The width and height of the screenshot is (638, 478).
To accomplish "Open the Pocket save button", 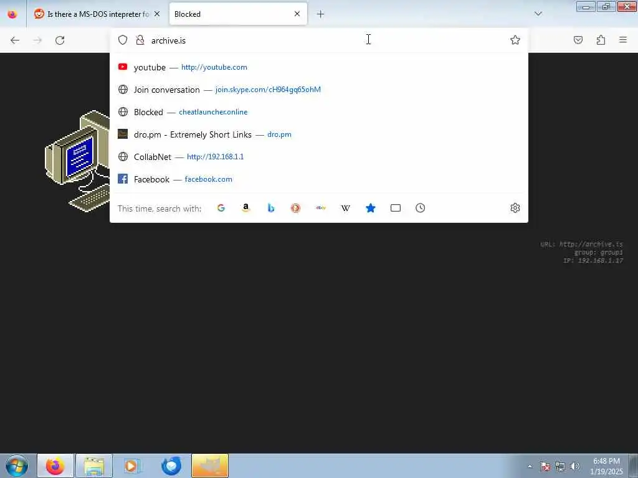I will point(578,40).
